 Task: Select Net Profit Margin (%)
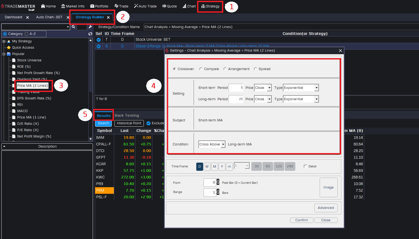34,136
